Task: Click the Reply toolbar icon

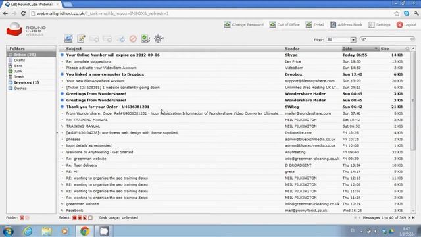Action: tap(94, 39)
